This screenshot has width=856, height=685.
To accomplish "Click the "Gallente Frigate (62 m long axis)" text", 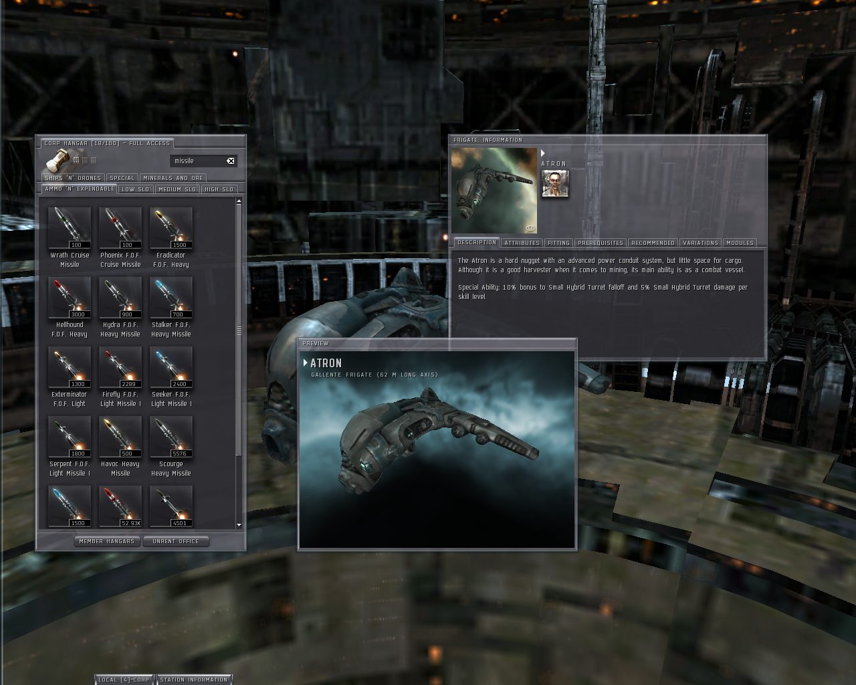I will tap(374, 375).
